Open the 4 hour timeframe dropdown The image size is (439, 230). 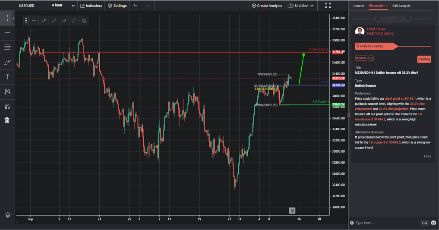pyautogui.click(x=63, y=6)
